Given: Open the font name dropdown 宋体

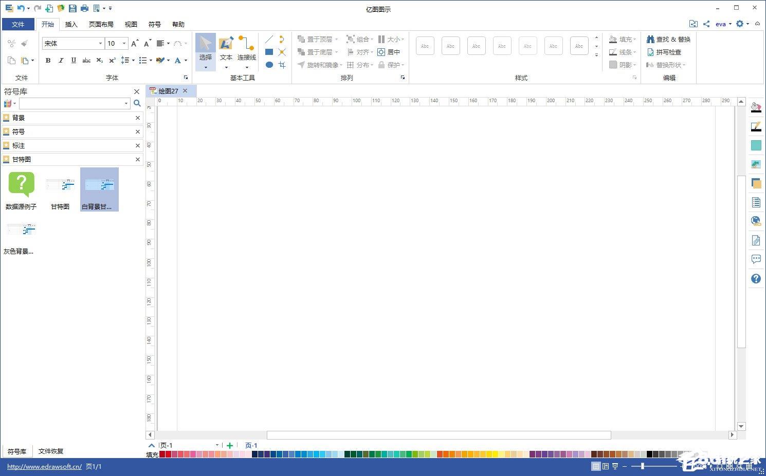Looking at the screenshot, I should pyautogui.click(x=100, y=44).
